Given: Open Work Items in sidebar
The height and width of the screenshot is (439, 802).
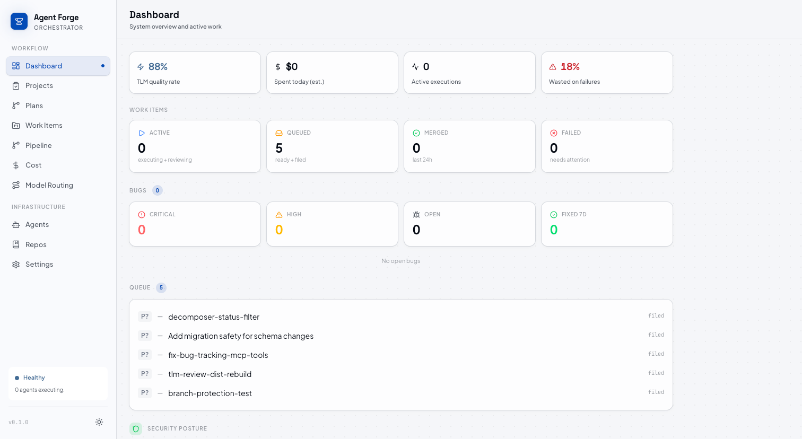Looking at the screenshot, I should [58, 126].
